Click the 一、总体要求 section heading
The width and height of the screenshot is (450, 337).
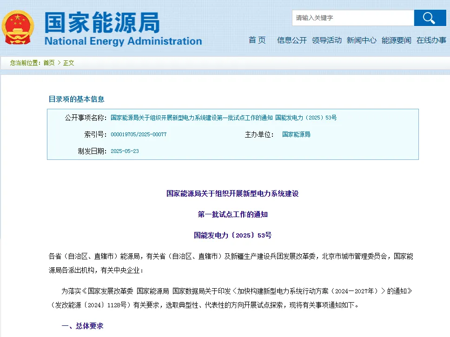82,326
